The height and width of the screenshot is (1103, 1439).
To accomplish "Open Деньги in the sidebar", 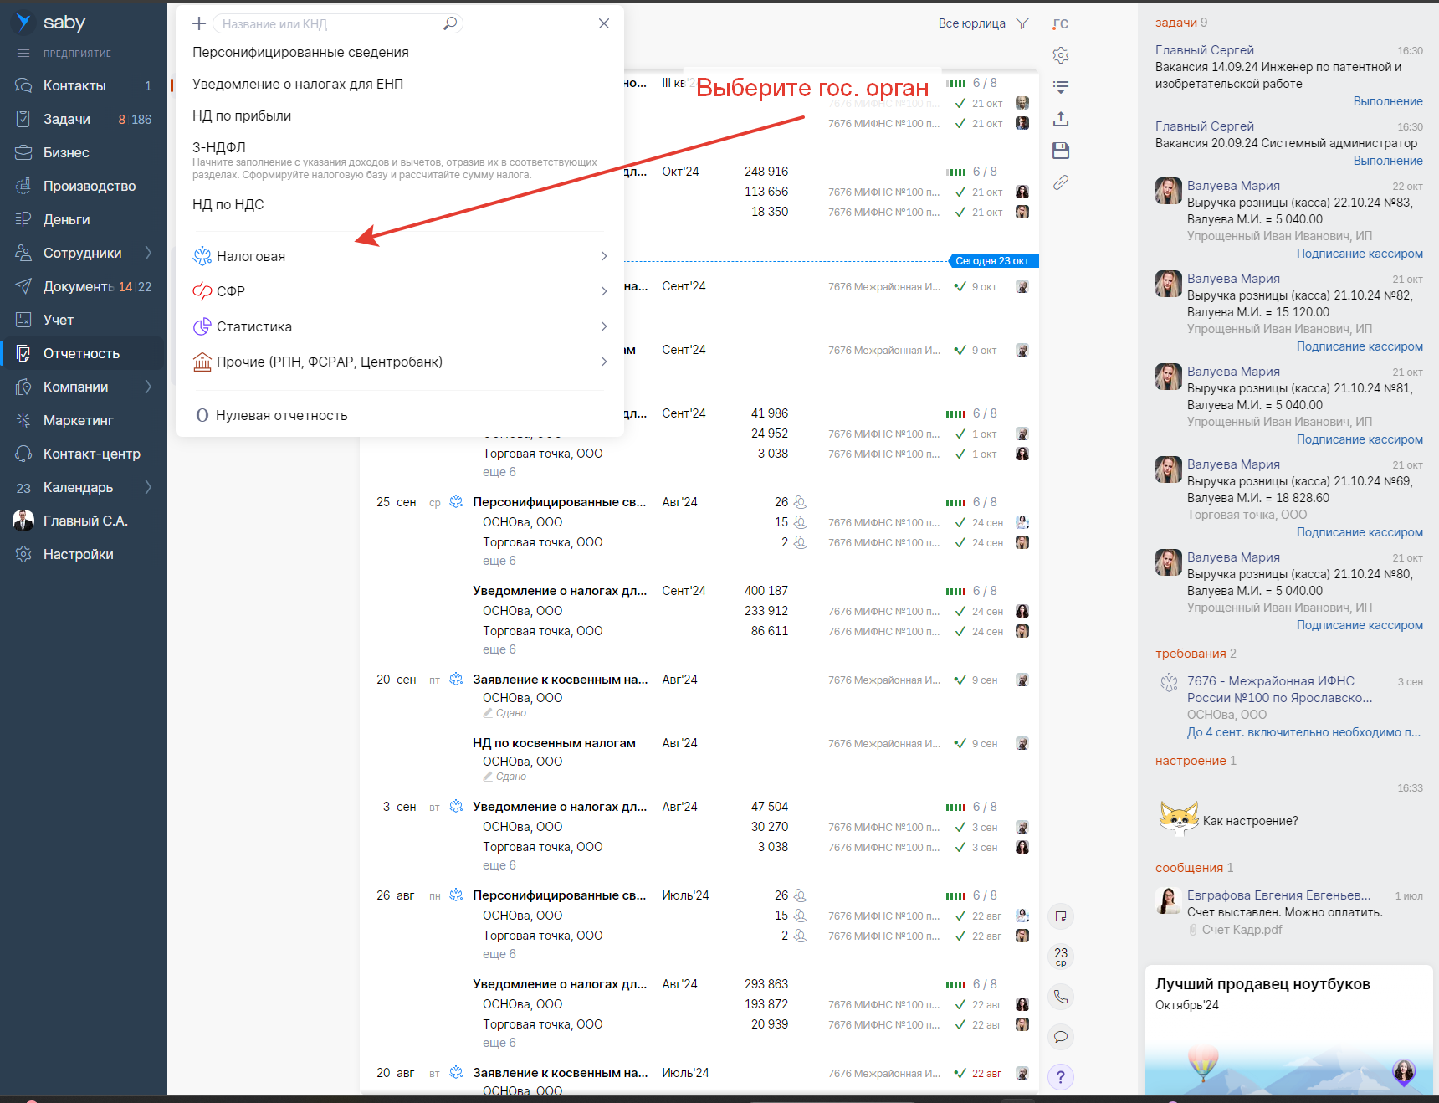I will 67,219.
